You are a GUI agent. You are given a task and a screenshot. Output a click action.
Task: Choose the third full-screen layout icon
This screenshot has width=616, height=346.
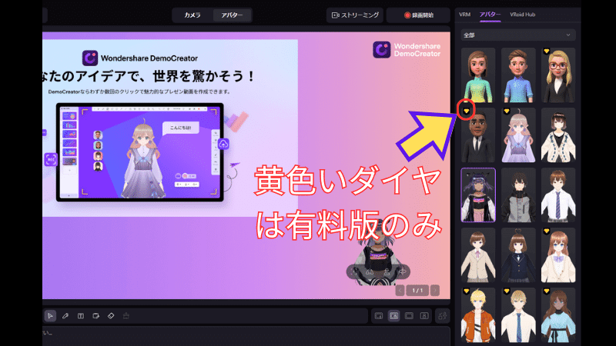pos(409,316)
